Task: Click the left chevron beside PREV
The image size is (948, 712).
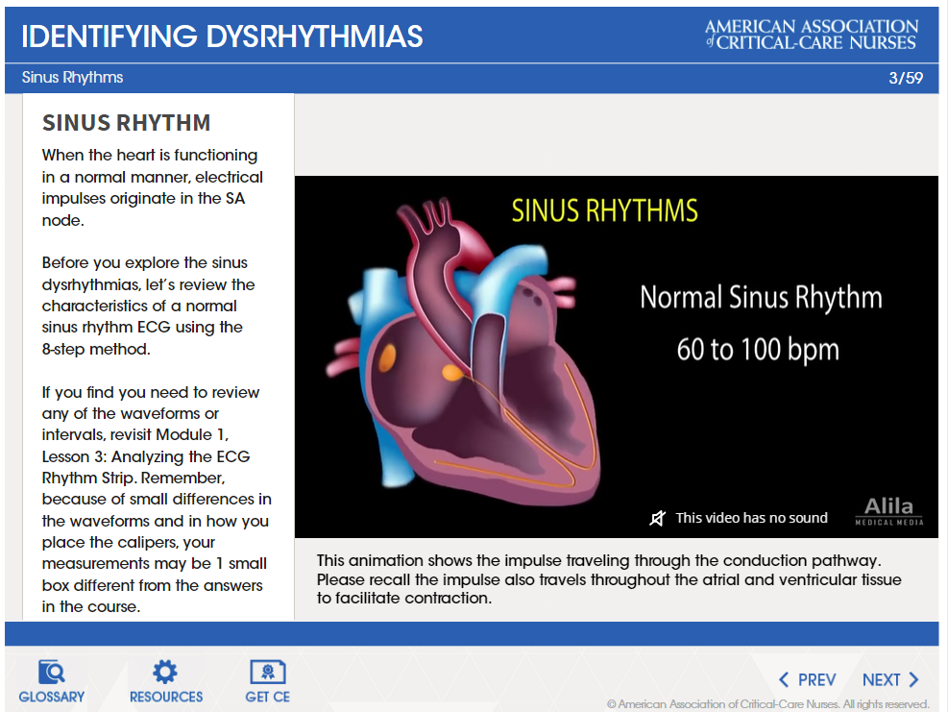Action: pos(784,680)
